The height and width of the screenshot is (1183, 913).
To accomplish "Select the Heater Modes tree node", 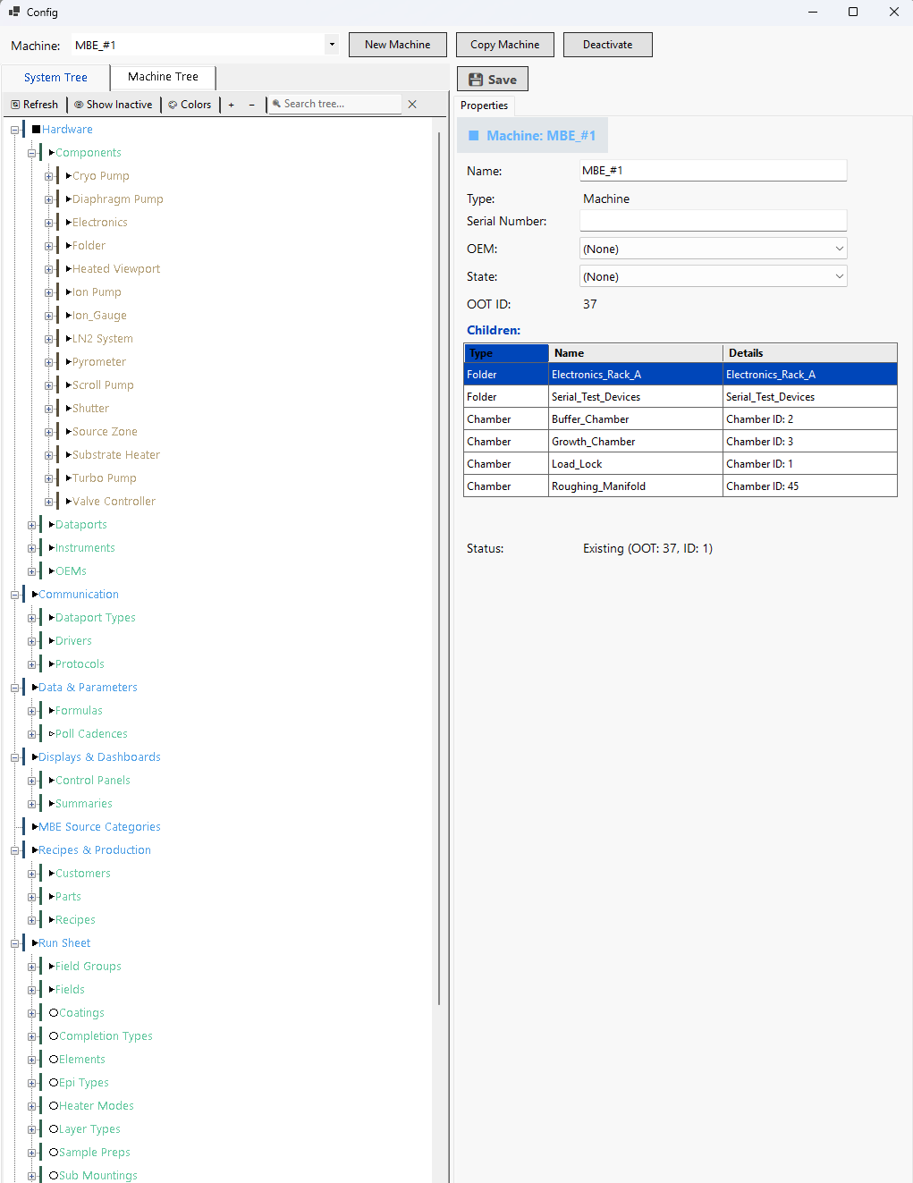I will [96, 1106].
